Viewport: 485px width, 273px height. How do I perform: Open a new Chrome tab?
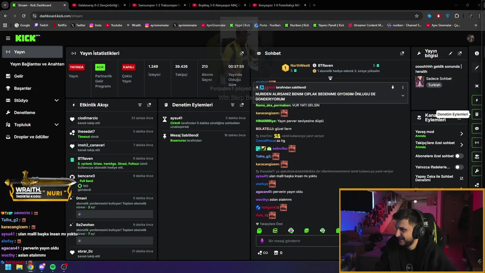[x=314, y=5]
